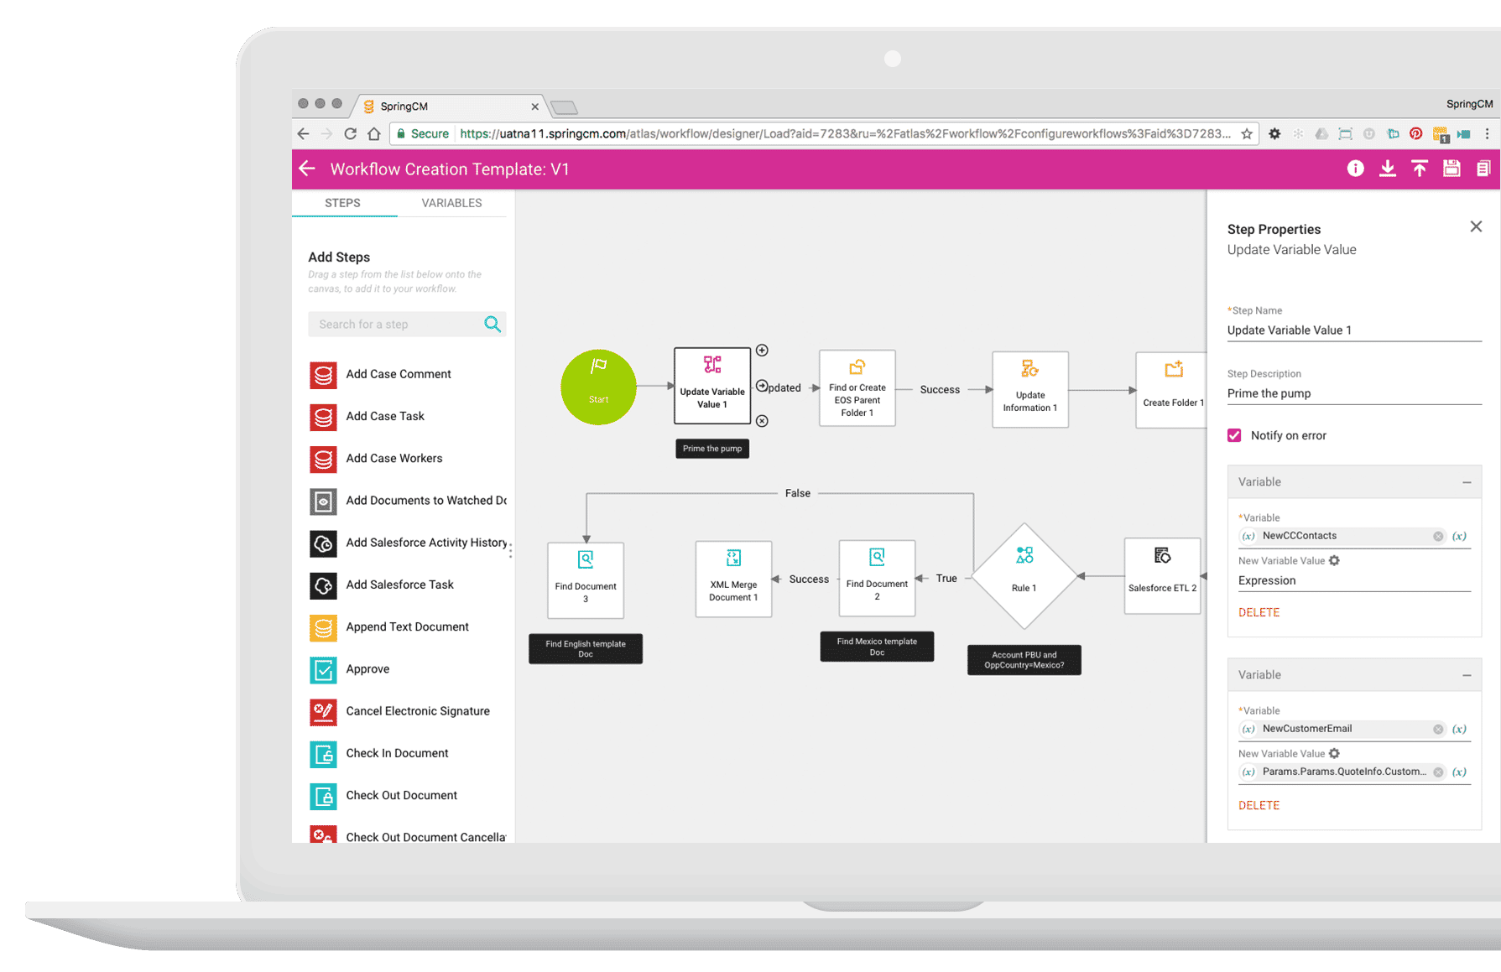Bookmark the page with the star icon
This screenshot has height=972, width=1501.
pyautogui.click(x=1247, y=133)
